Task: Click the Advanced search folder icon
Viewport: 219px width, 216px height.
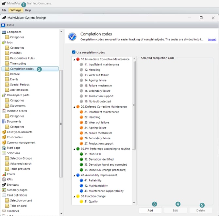Action: click(x=7, y=163)
